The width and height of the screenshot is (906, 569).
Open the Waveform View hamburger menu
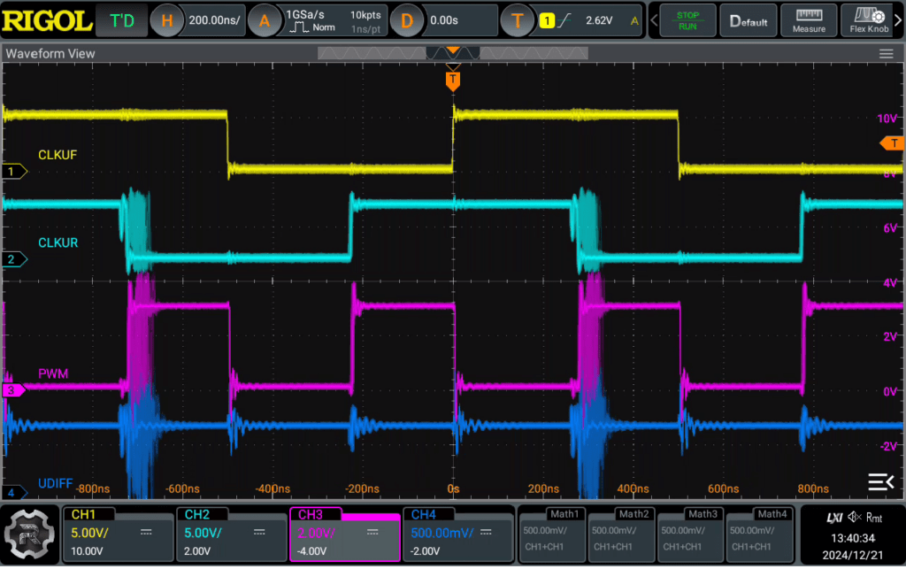point(886,54)
